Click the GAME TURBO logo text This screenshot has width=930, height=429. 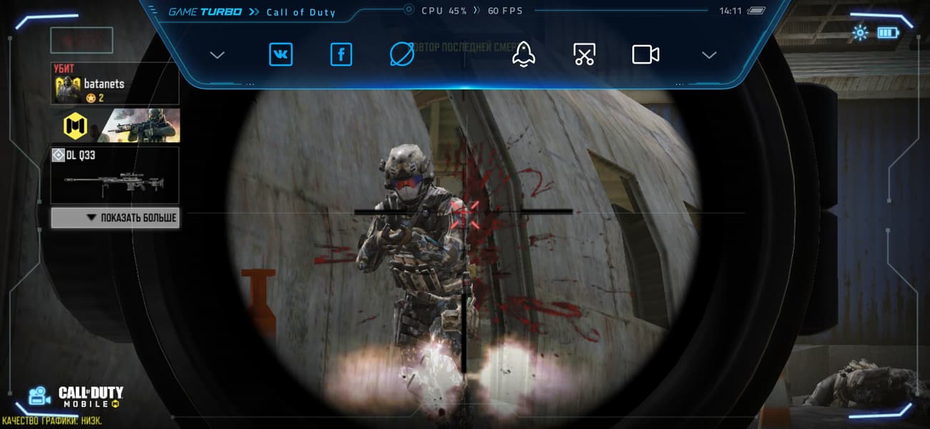(x=204, y=12)
